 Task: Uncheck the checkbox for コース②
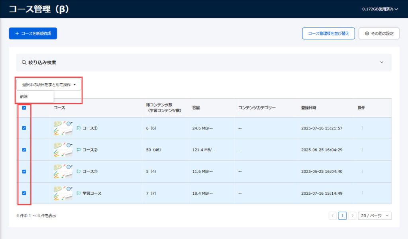point(24,150)
